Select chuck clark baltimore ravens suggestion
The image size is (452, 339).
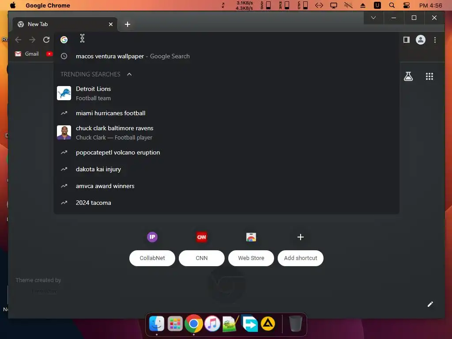pyautogui.click(x=226, y=132)
